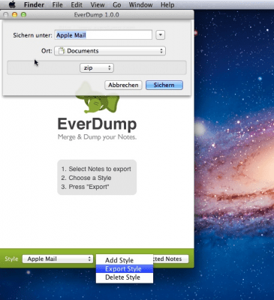Click the '2. Choose a Style' line
274x300 pixels.
pyautogui.click(x=86, y=178)
